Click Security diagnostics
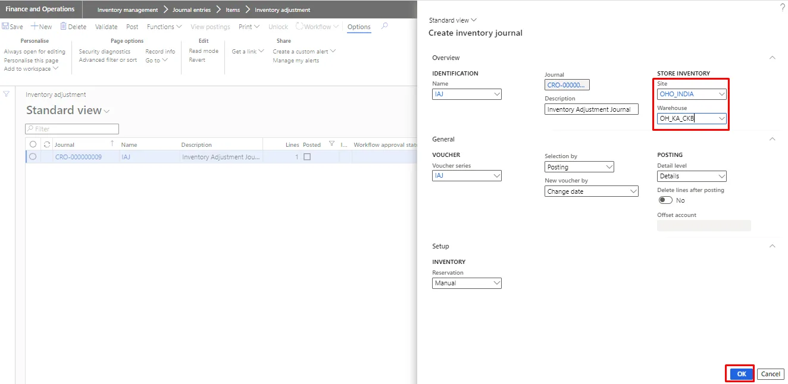Image resolution: width=788 pixels, height=384 pixels. tap(105, 52)
